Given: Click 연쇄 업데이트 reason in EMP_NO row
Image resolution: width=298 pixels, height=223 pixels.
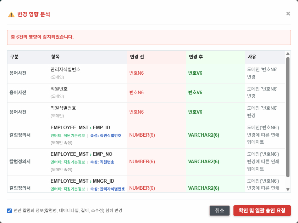Looking at the screenshot, I should tap(263, 161).
